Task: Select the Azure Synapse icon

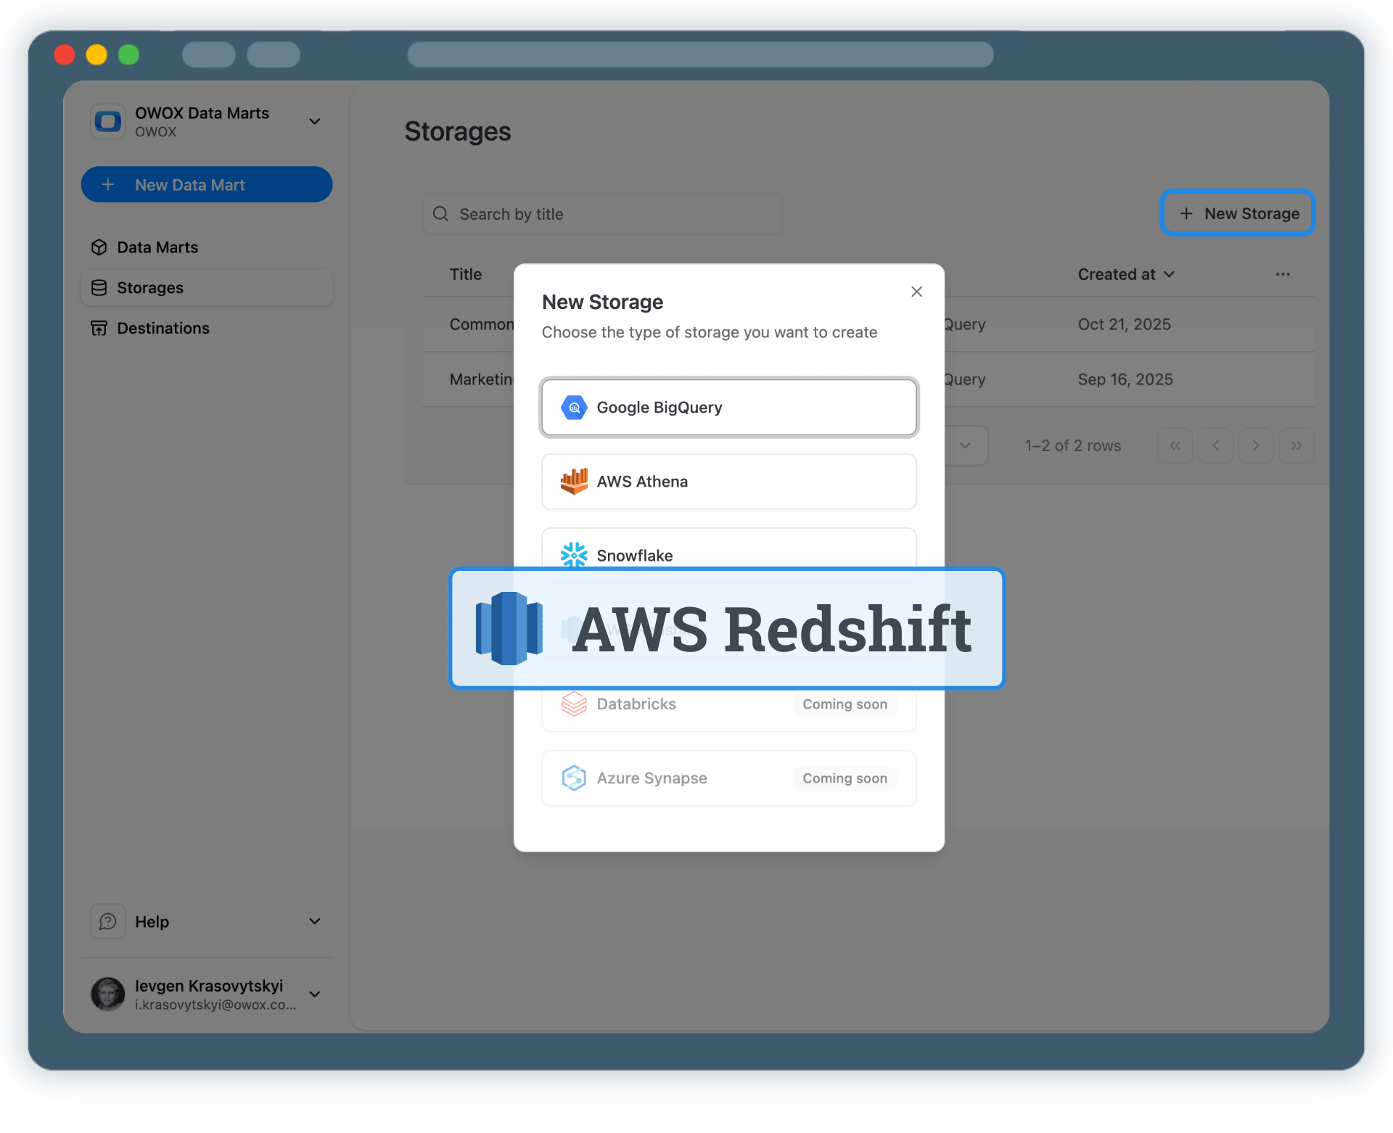Action: coord(574,777)
